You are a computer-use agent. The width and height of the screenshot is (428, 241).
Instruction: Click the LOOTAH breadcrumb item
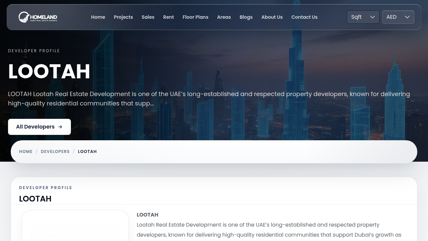pyautogui.click(x=87, y=152)
